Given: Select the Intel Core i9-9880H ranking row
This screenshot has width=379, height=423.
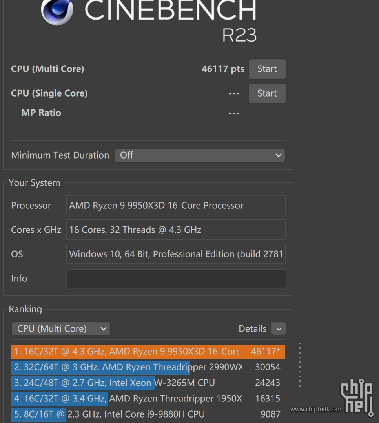Looking at the screenshot, I should tap(148, 414).
